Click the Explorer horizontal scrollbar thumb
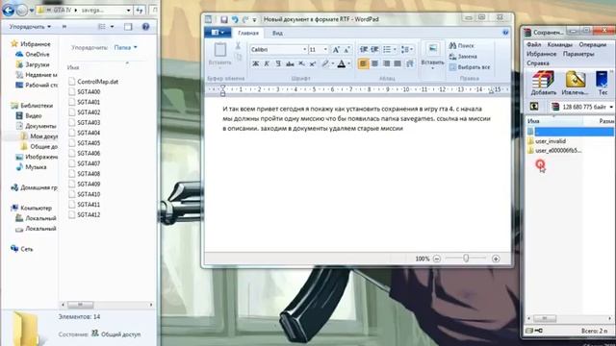This screenshot has height=346, width=616. pyautogui.click(x=80, y=305)
